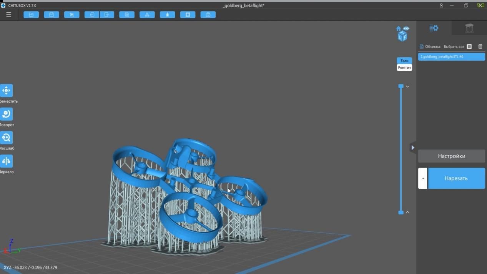This screenshot has height=274, width=487.
Task: Click the Hollow model toolbar icon
Action: point(188,15)
